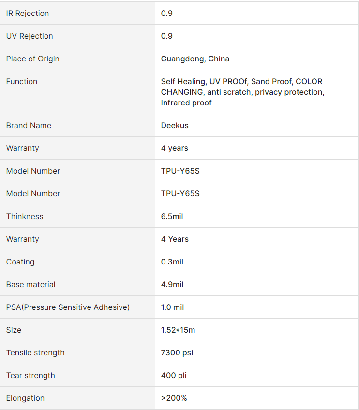Select the 0.3mil coating value

pos(172,262)
